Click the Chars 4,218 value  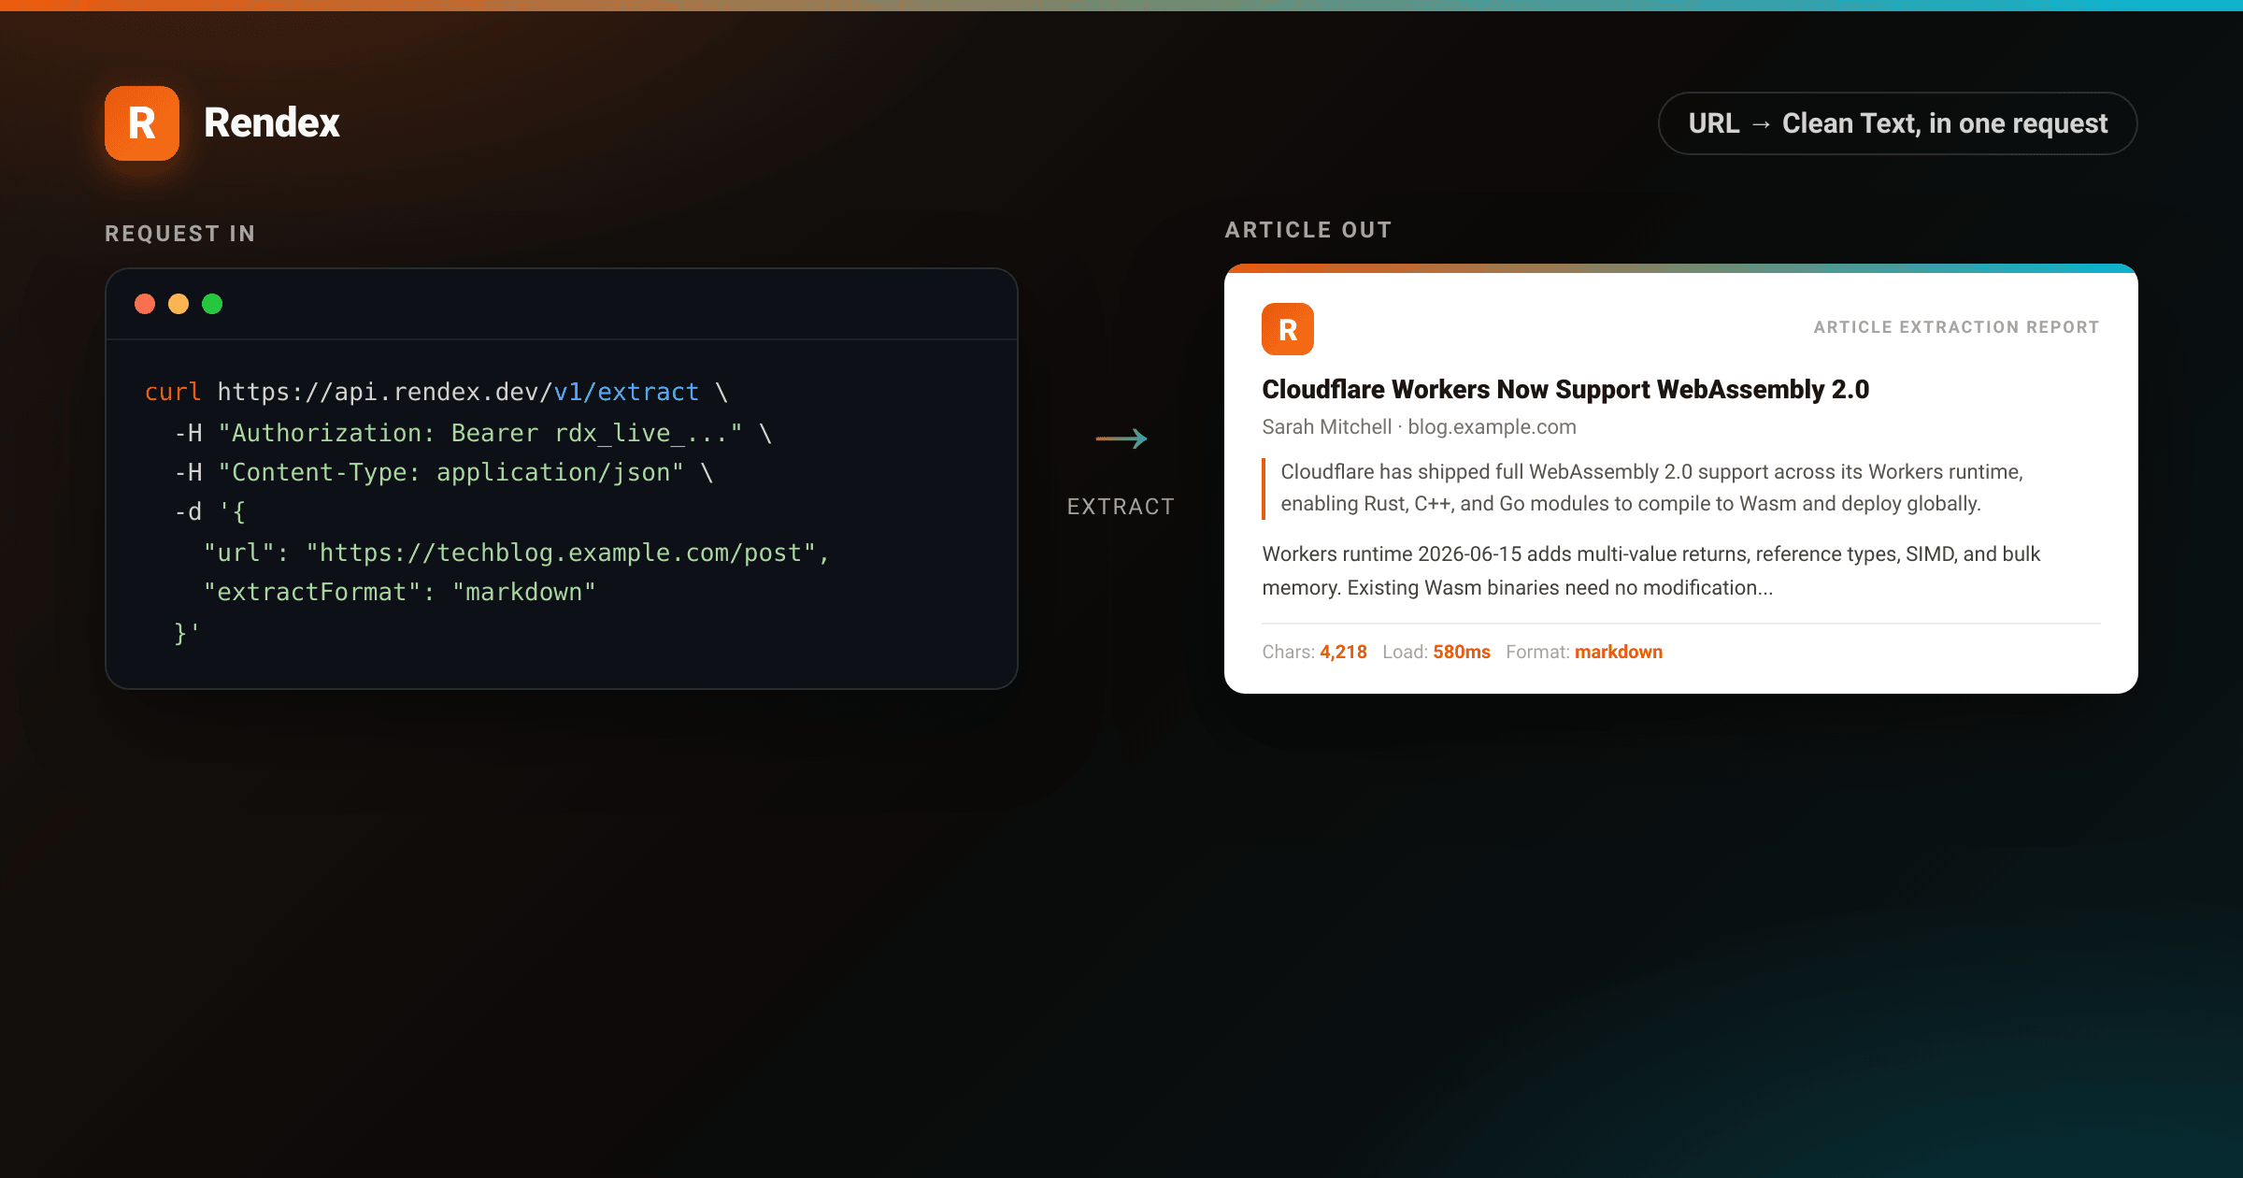point(1343,652)
